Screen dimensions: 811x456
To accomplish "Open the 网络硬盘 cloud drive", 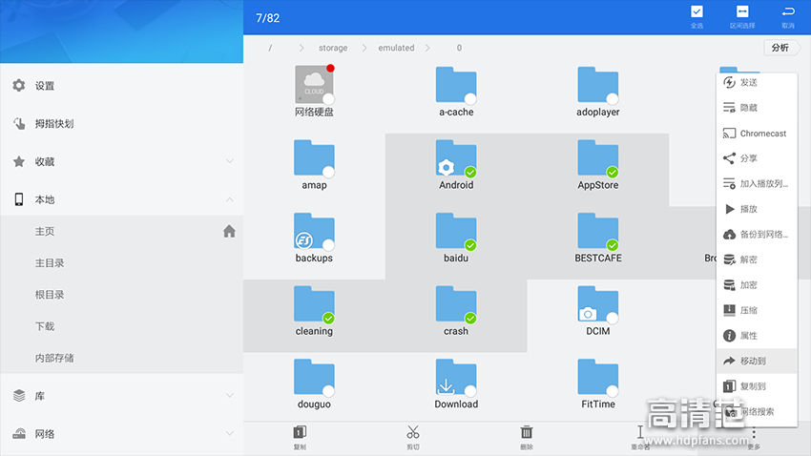I will point(314,91).
